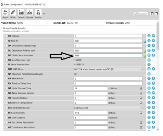This screenshot has height=136, width=163.
Task: Write the MY 16-bit Source Address
Action: point(153,55)
